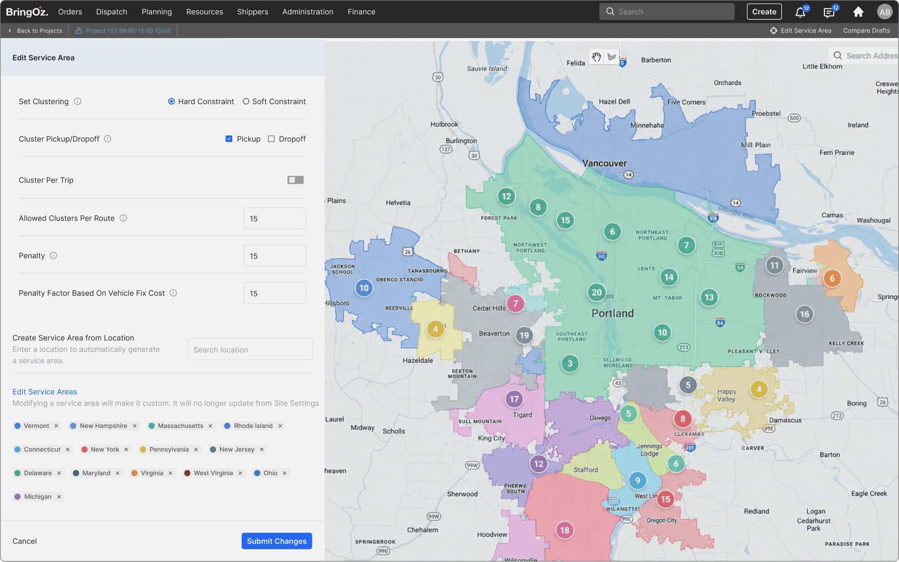
Task: Open the AB user avatar
Action: click(x=885, y=12)
